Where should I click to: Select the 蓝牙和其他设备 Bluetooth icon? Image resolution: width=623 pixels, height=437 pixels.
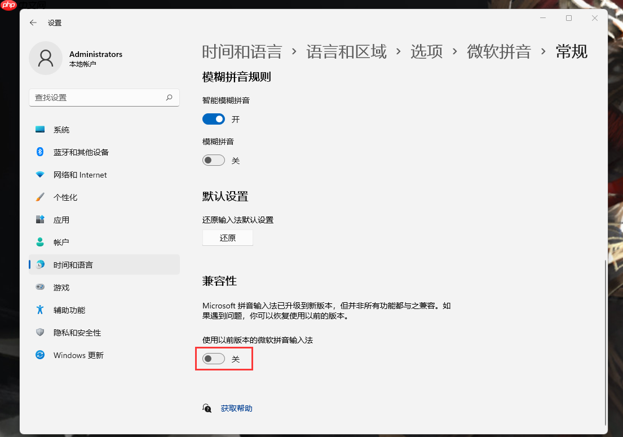(40, 152)
